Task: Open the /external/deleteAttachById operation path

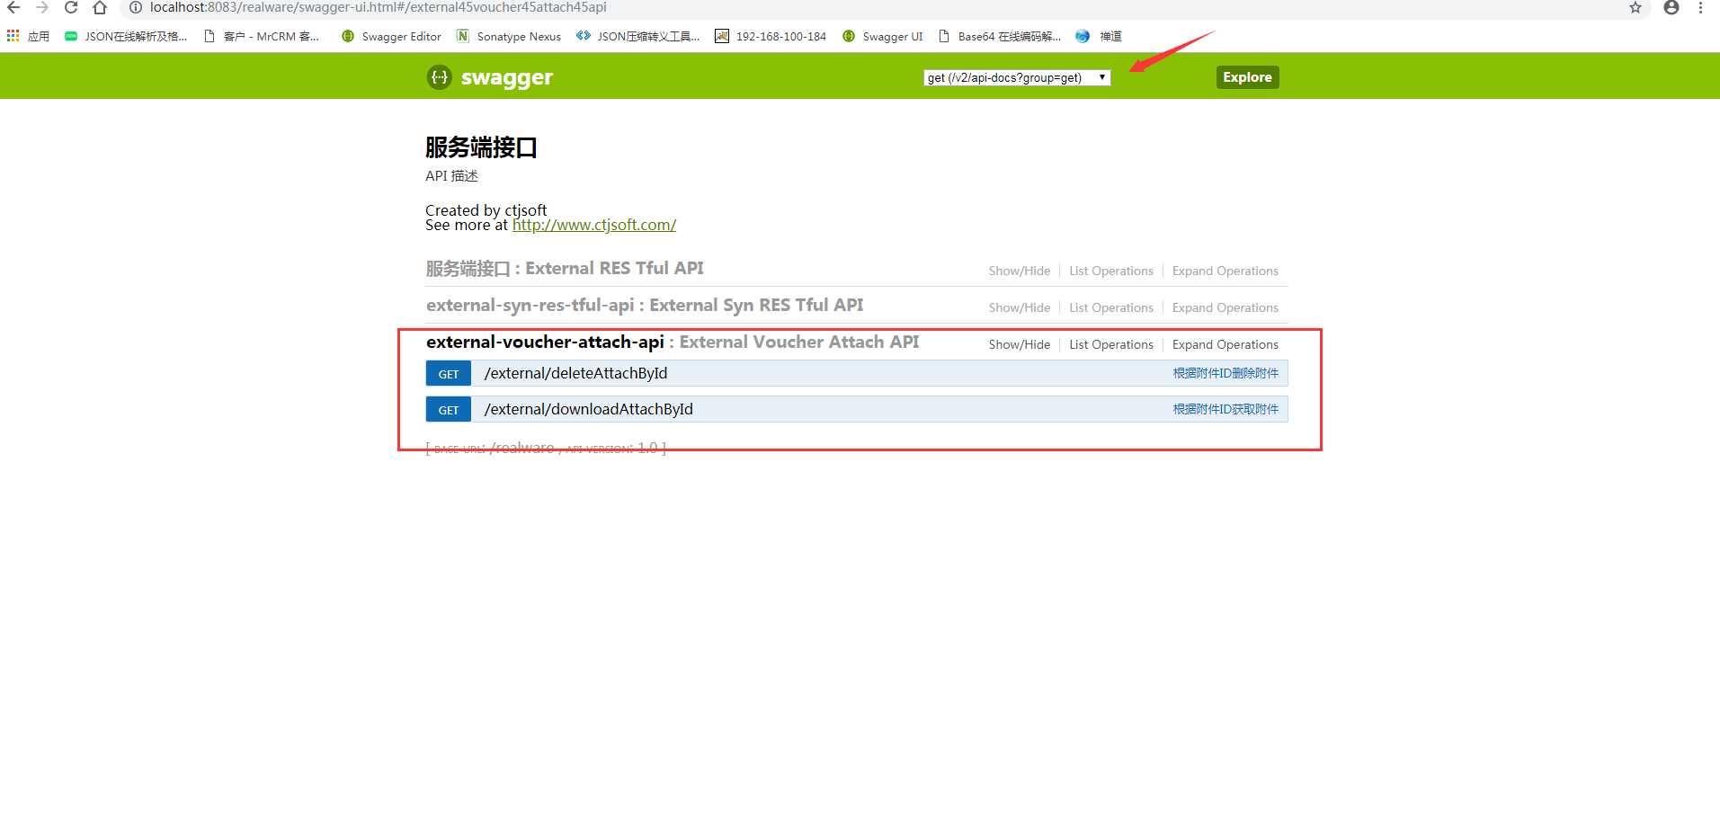Action: coord(575,373)
